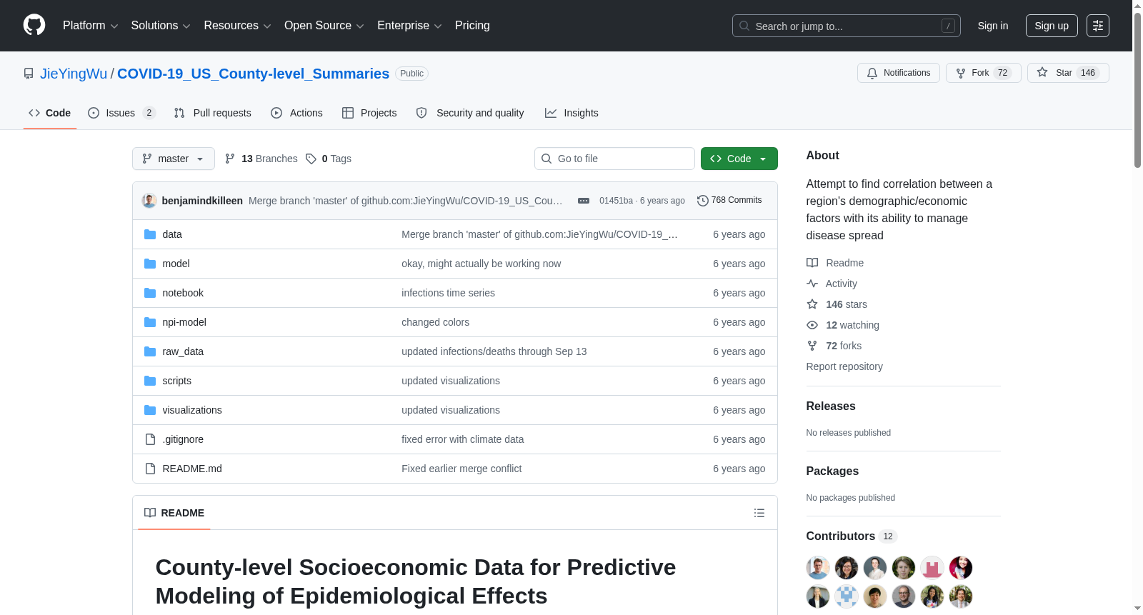Viewport: 1143px width, 615px height.
Task: Click the first contributor avatar thumbnail
Action: tap(818, 568)
